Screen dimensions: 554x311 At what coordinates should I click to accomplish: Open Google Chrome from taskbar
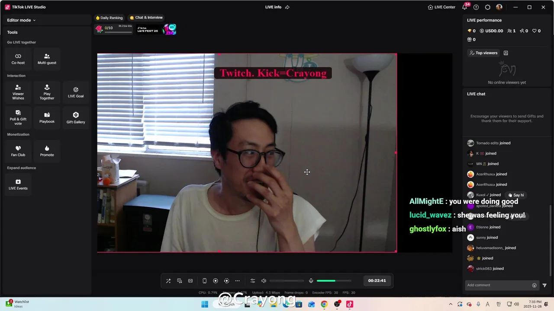tap(324, 304)
